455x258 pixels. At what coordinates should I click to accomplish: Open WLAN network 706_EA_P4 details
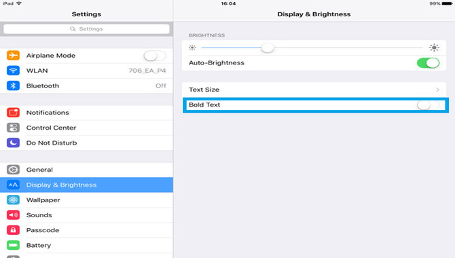pyautogui.click(x=86, y=71)
